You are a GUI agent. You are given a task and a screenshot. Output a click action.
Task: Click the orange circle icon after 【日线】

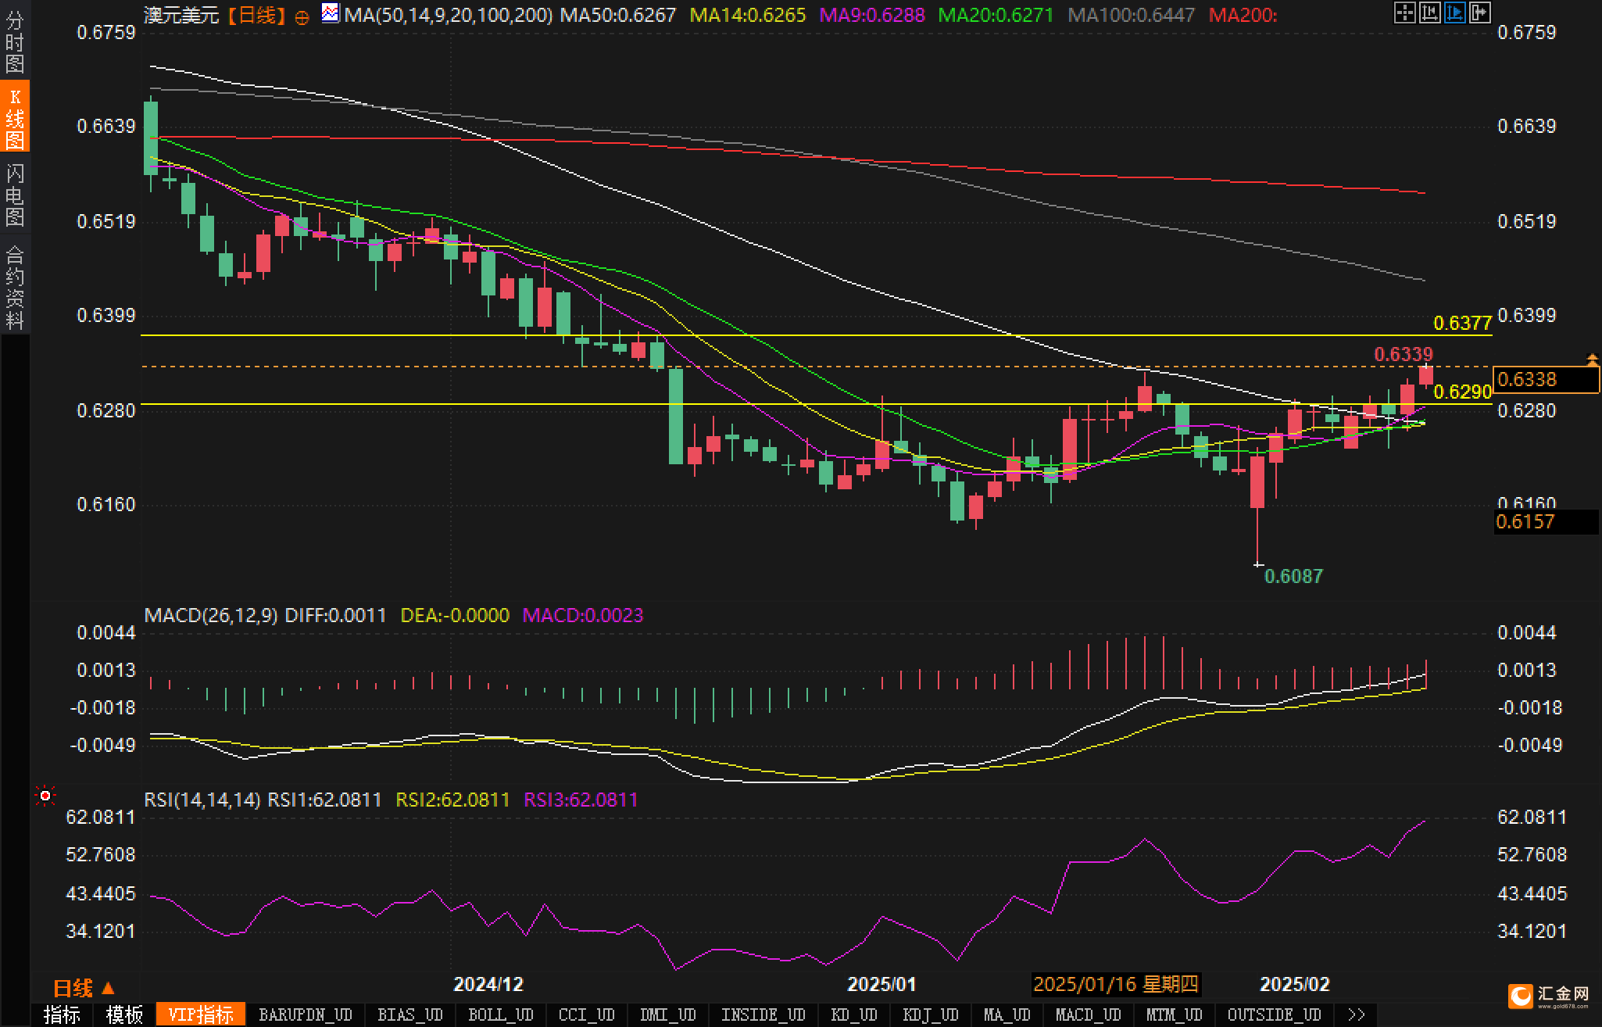[x=302, y=17]
